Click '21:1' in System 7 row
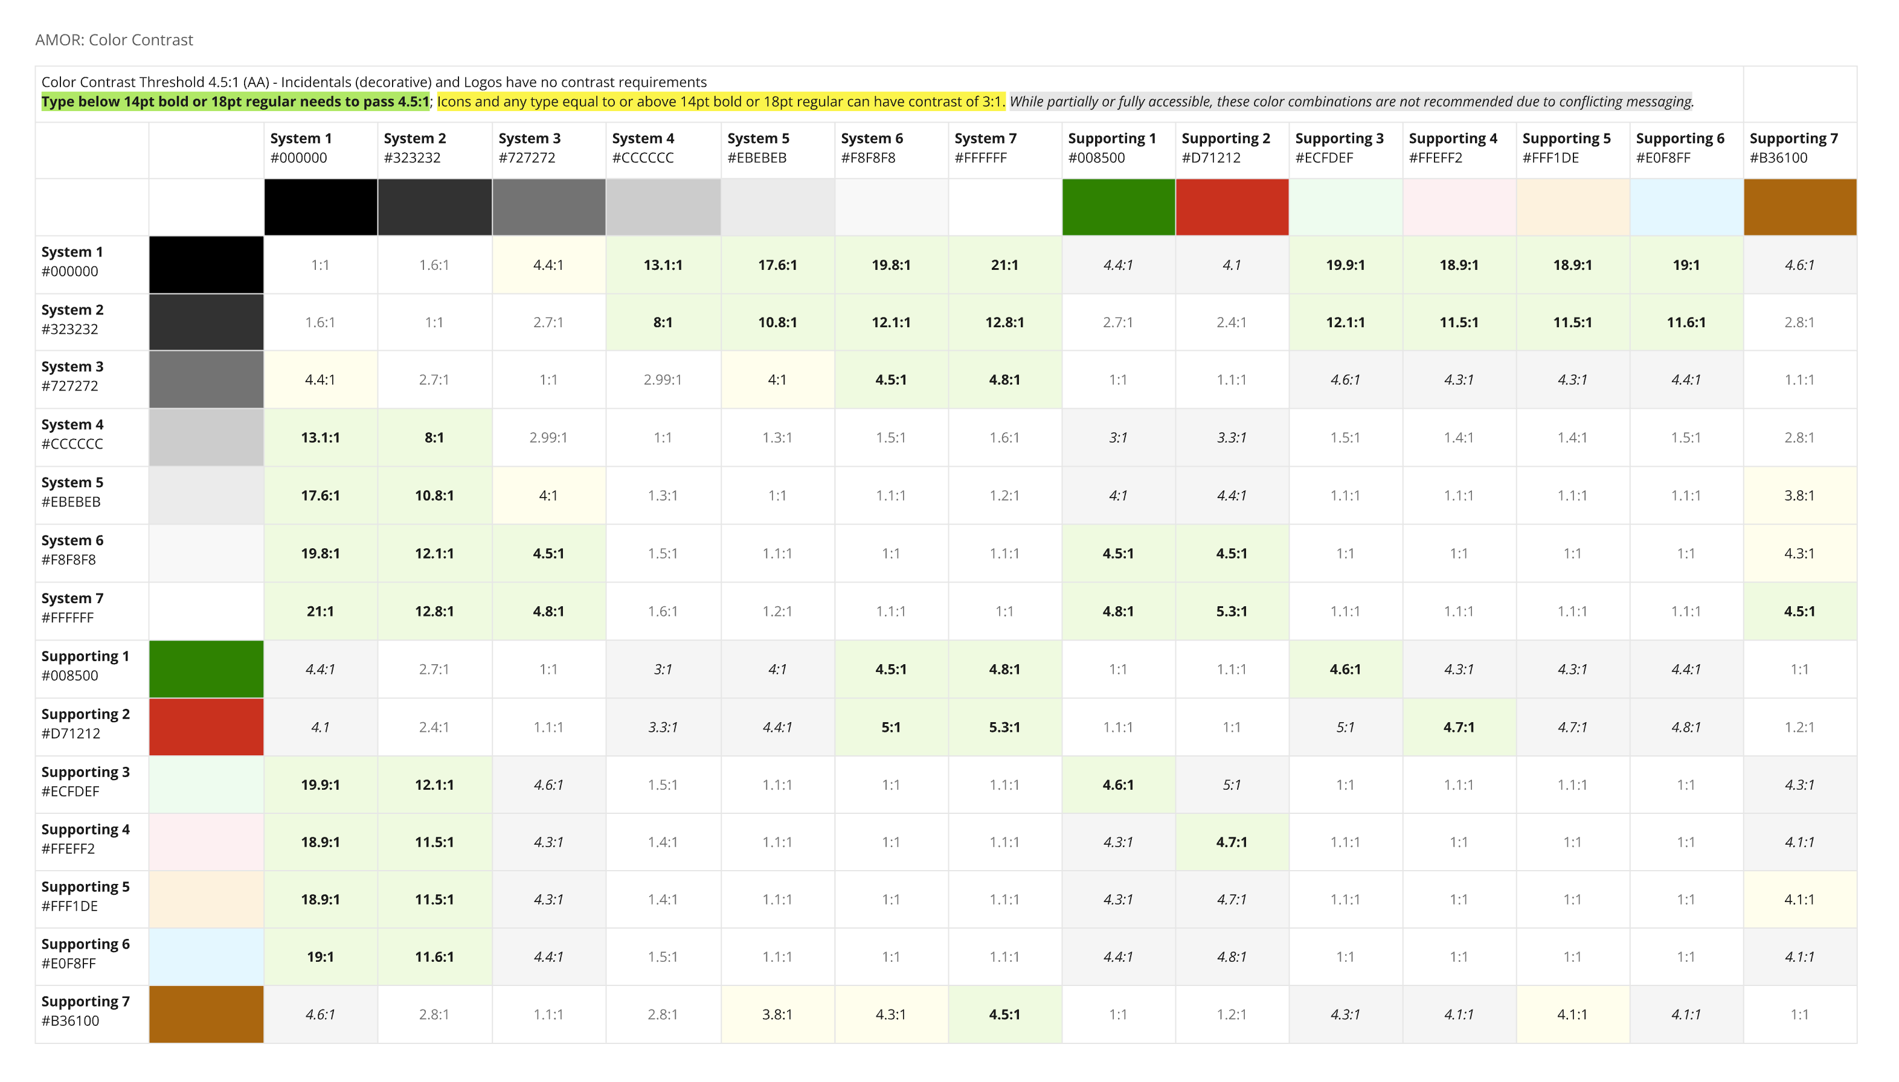The image size is (1899, 1082). pos(320,612)
